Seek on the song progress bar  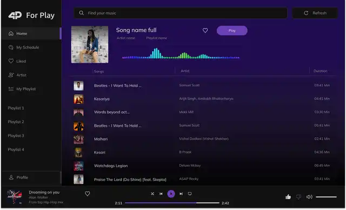(x=172, y=203)
